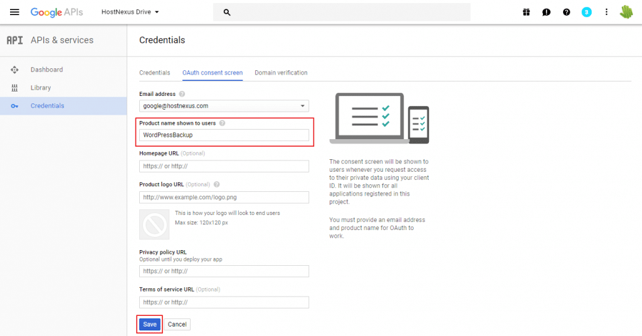Select Dashboard in the sidebar
Viewport: 642px width, 336px height.
pos(46,70)
